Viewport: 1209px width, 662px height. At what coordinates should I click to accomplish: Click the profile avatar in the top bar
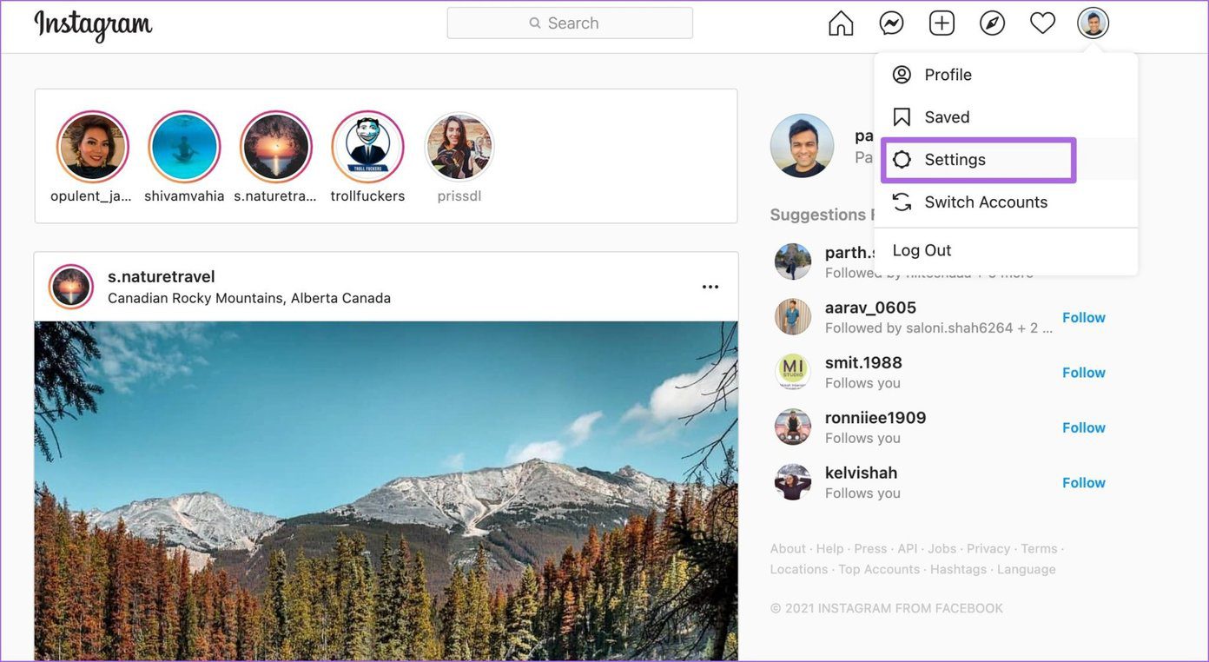[1093, 23]
